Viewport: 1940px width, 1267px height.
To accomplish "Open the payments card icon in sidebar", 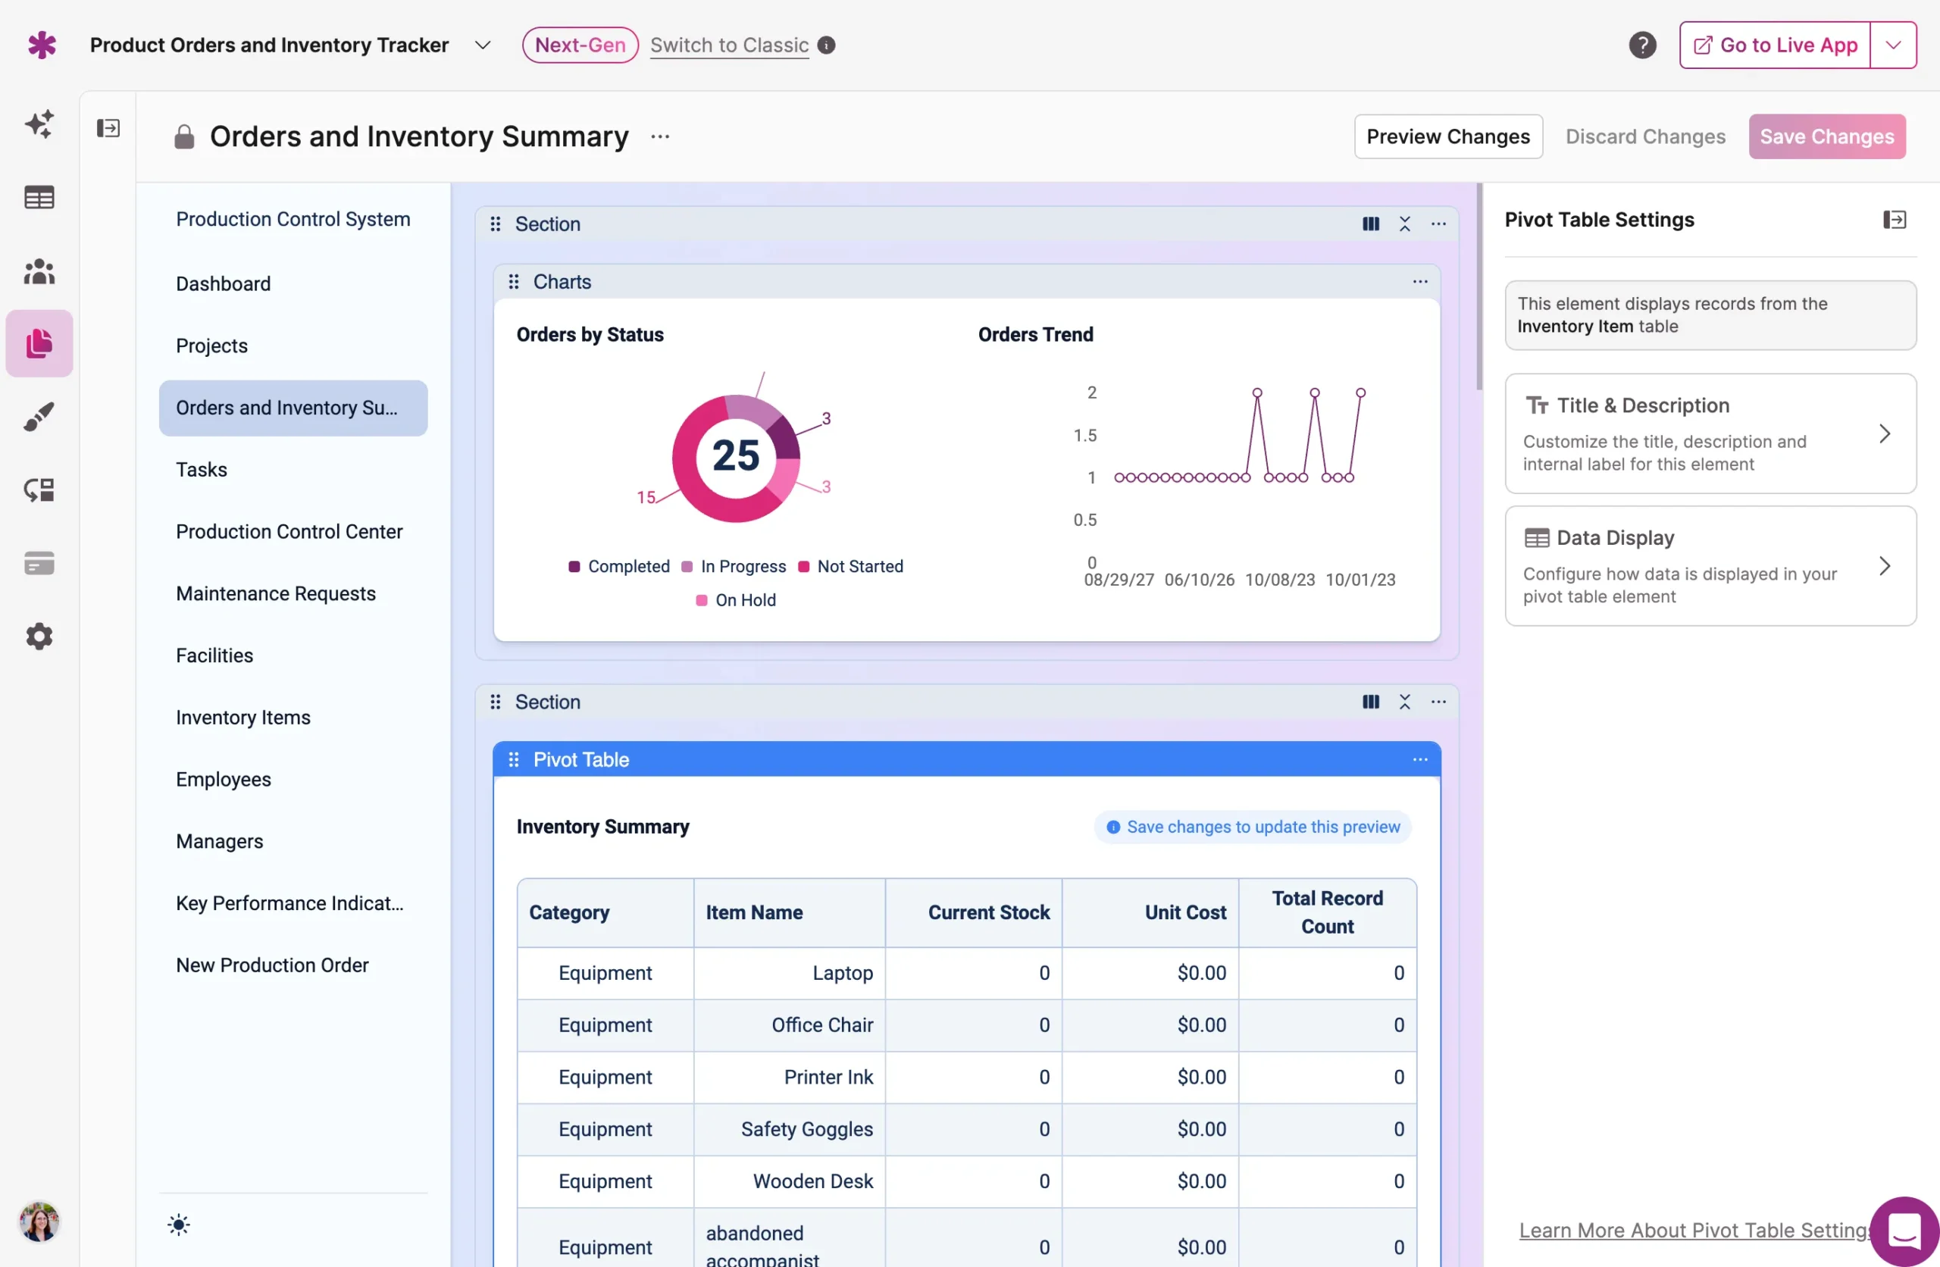I will (x=39, y=562).
